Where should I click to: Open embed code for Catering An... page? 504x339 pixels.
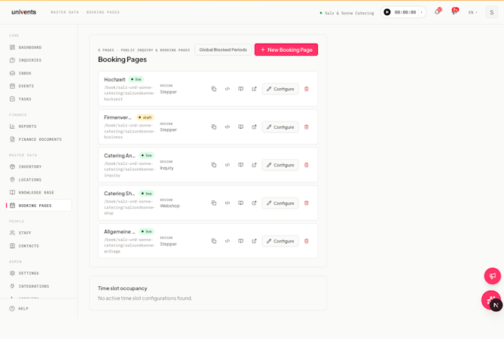(x=228, y=165)
